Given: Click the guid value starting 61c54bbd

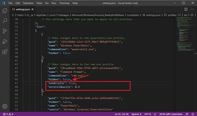Looking at the screenshot, I should tap(90, 42).
